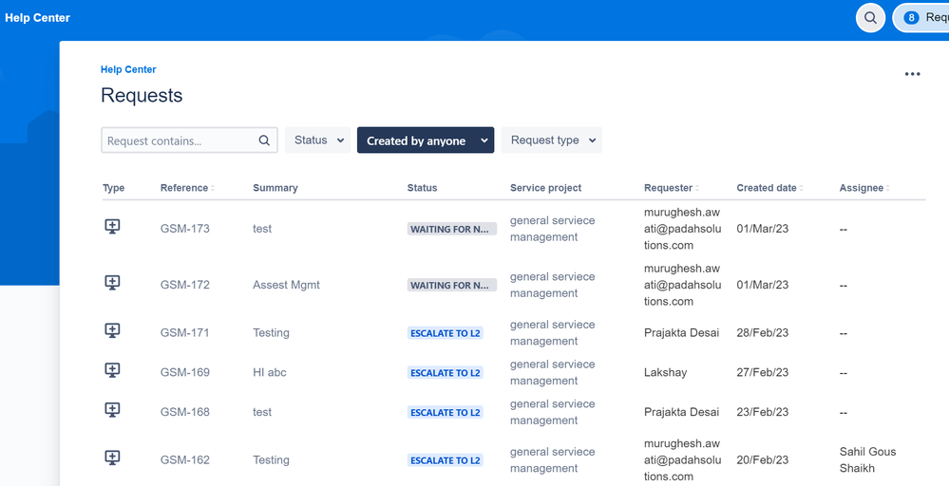Click request type icon for GSM-168
This screenshot has height=486, width=949.
click(x=113, y=410)
